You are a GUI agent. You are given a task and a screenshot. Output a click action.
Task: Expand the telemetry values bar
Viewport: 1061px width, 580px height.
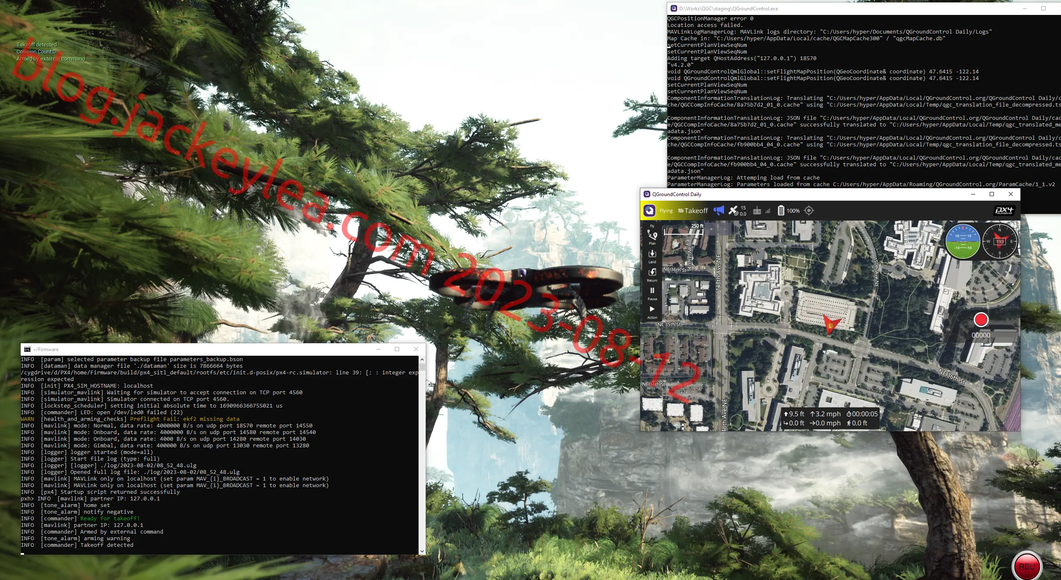coord(830,418)
